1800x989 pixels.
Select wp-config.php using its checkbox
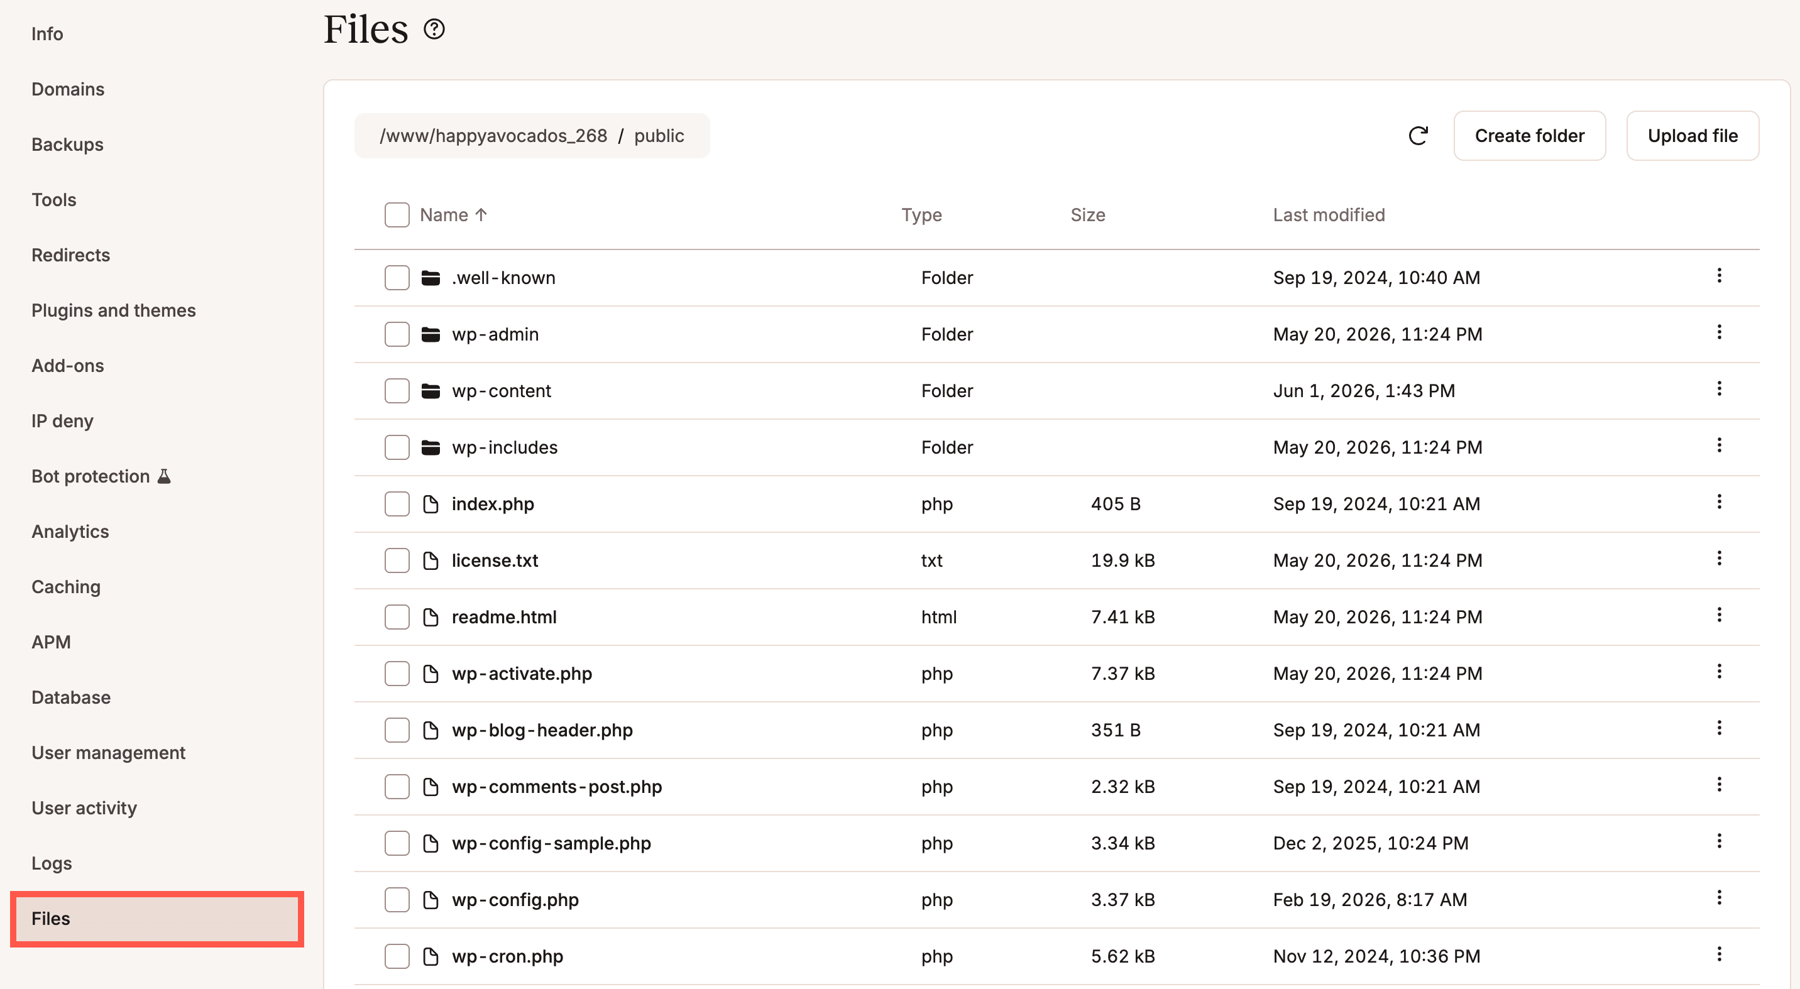(x=397, y=900)
